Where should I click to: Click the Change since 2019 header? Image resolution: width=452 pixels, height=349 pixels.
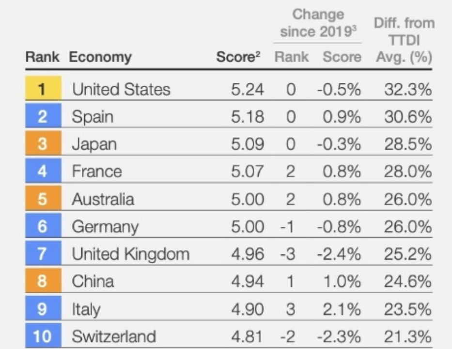[x=318, y=23]
